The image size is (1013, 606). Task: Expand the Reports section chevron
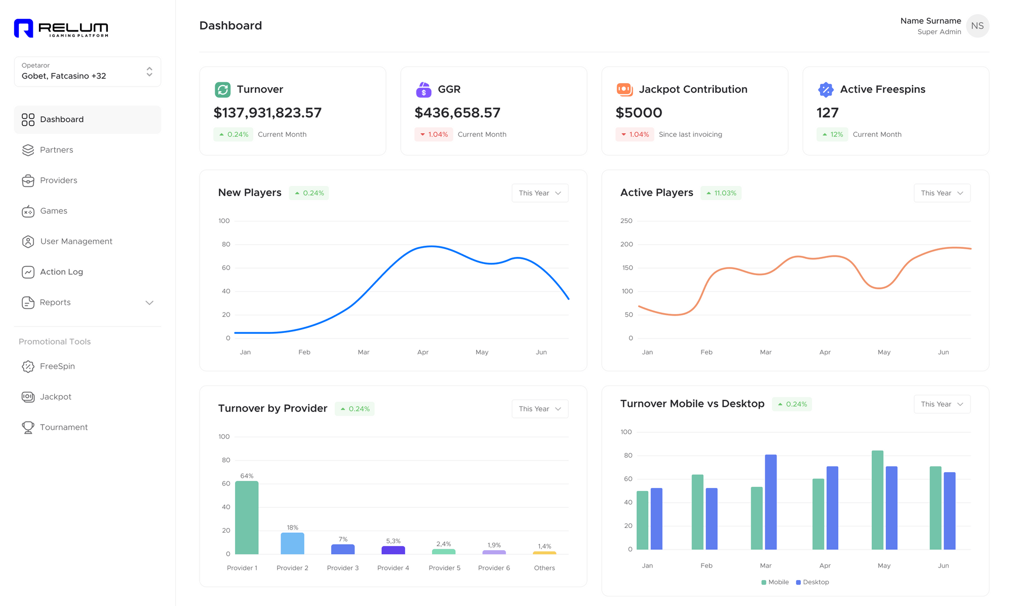pos(149,302)
